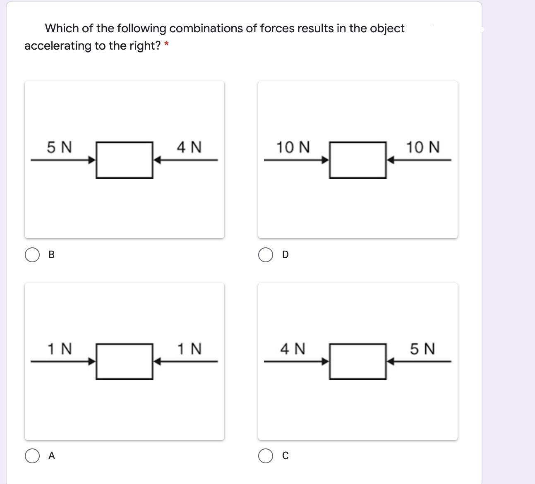Screen dimensions: 535x484
Task: Select radio button for option B
Action: click(x=32, y=255)
